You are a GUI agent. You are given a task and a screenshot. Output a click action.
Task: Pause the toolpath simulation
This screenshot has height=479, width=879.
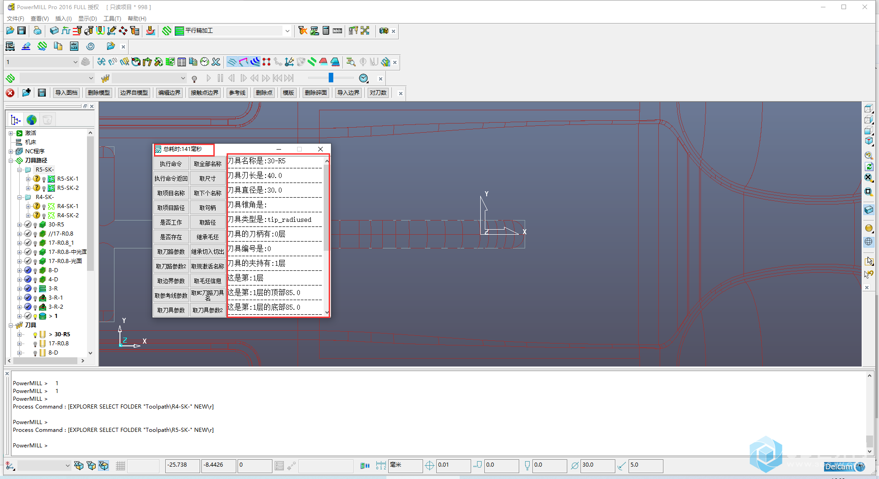(220, 78)
